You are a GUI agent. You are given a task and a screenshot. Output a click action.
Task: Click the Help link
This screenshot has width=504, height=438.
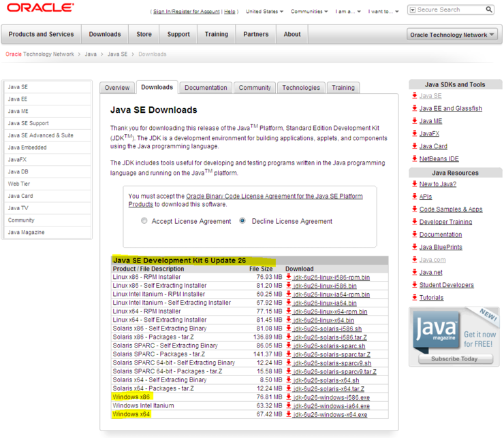(230, 12)
